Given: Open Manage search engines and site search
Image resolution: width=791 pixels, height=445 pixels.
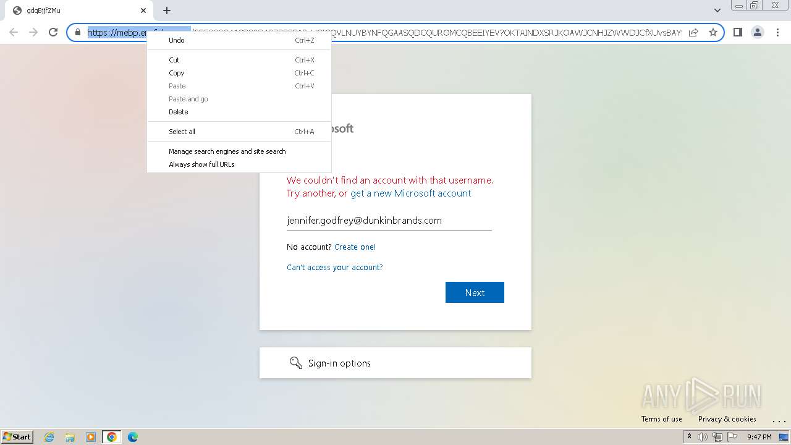Looking at the screenshot, I should pyautogui.click(x=239, y=151).
